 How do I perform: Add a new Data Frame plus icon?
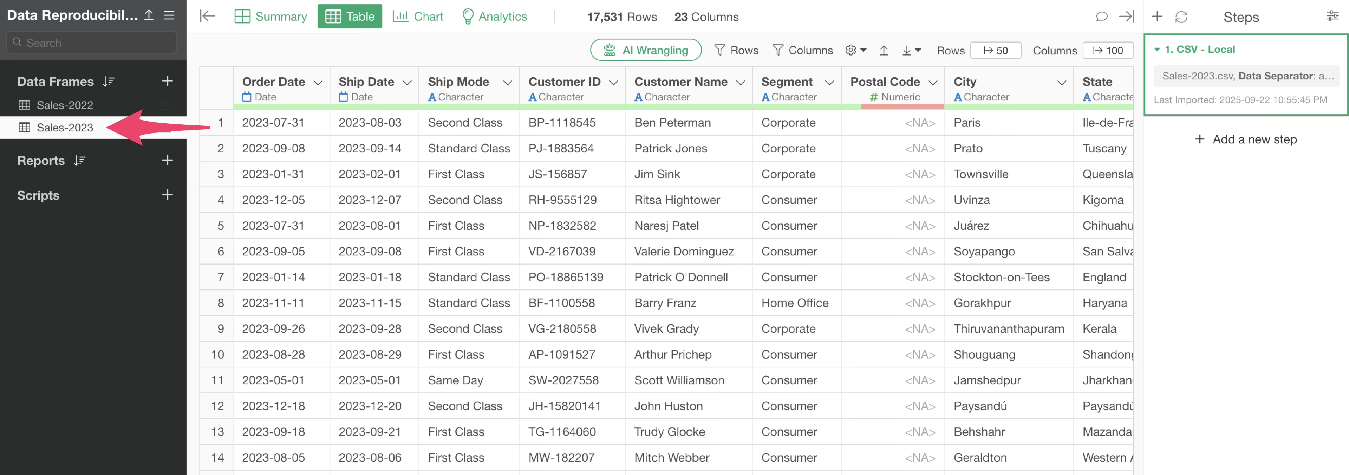(x=167, y=81)
